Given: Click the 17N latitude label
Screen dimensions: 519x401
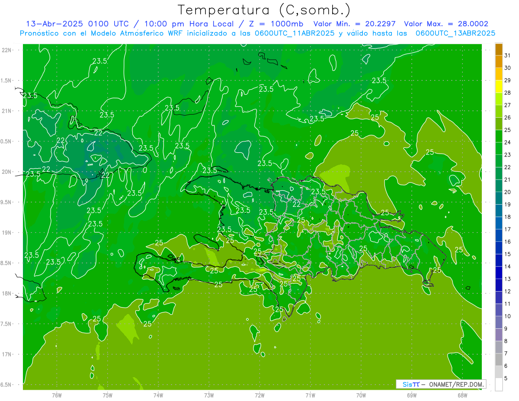Looking at the screenshot, I should [x=6, y=355].
